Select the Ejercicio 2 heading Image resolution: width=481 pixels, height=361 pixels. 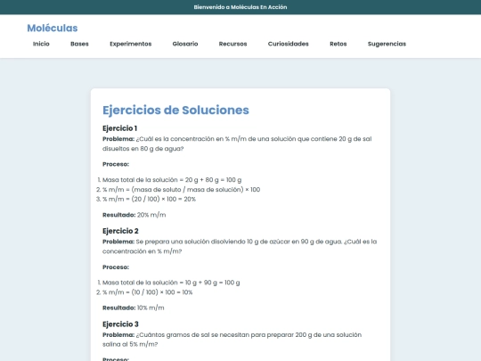120,231
